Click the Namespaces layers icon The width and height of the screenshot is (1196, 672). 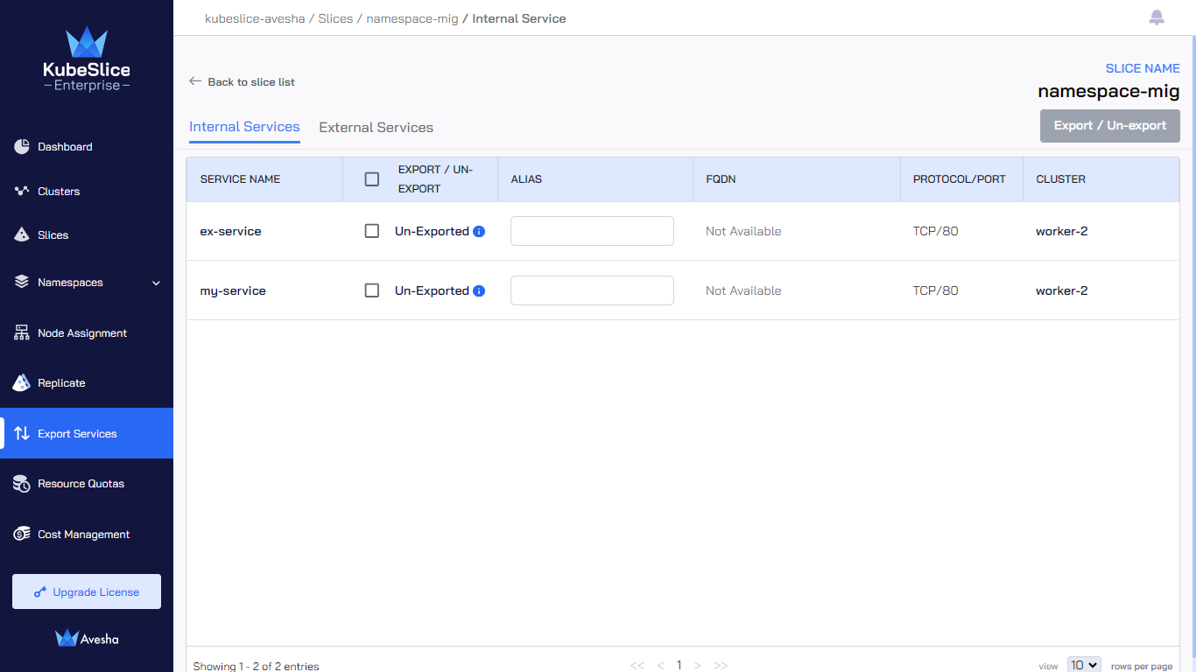coord(22,282)
